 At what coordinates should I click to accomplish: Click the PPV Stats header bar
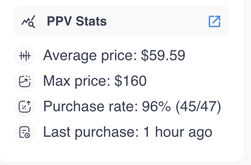pos(121,21)
